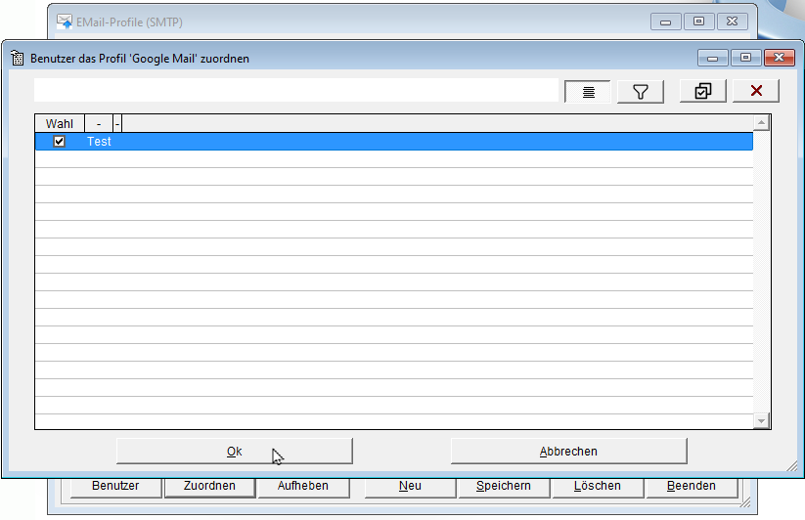Click the search input field
The width and height of the screenshot is (805, 520).
point(296,90)
